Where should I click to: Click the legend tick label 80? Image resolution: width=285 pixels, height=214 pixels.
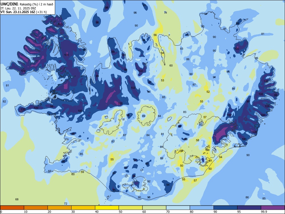coord(192,212)
